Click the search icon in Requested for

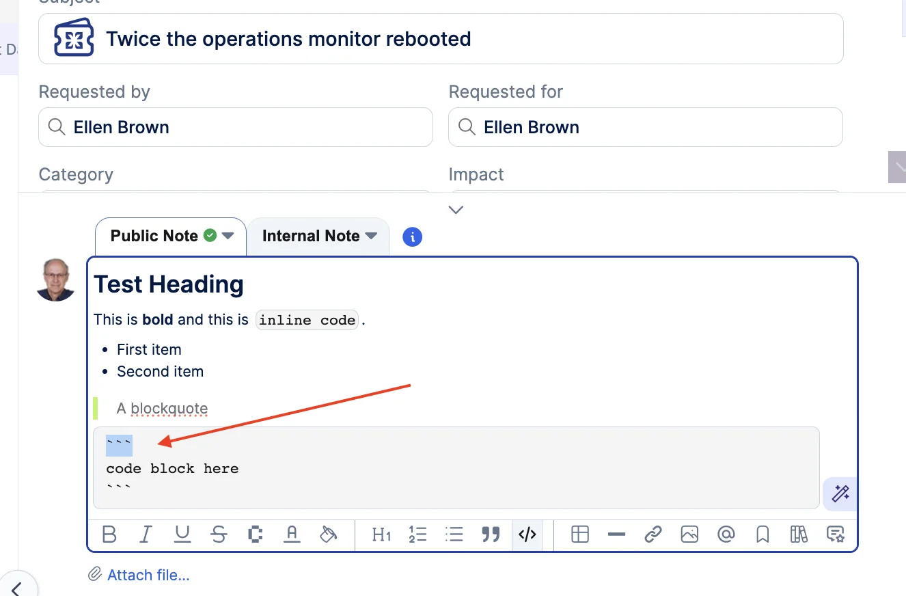[x=467, y=127]
